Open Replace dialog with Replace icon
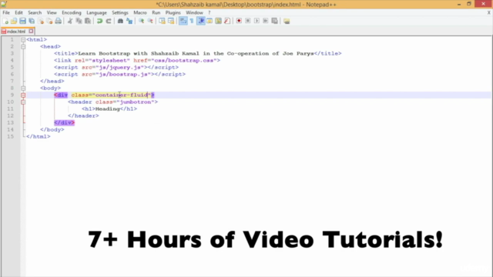Image resolution: width=493 pixels, height=277 pixels. pyautogui.click(x=129, y=21)
